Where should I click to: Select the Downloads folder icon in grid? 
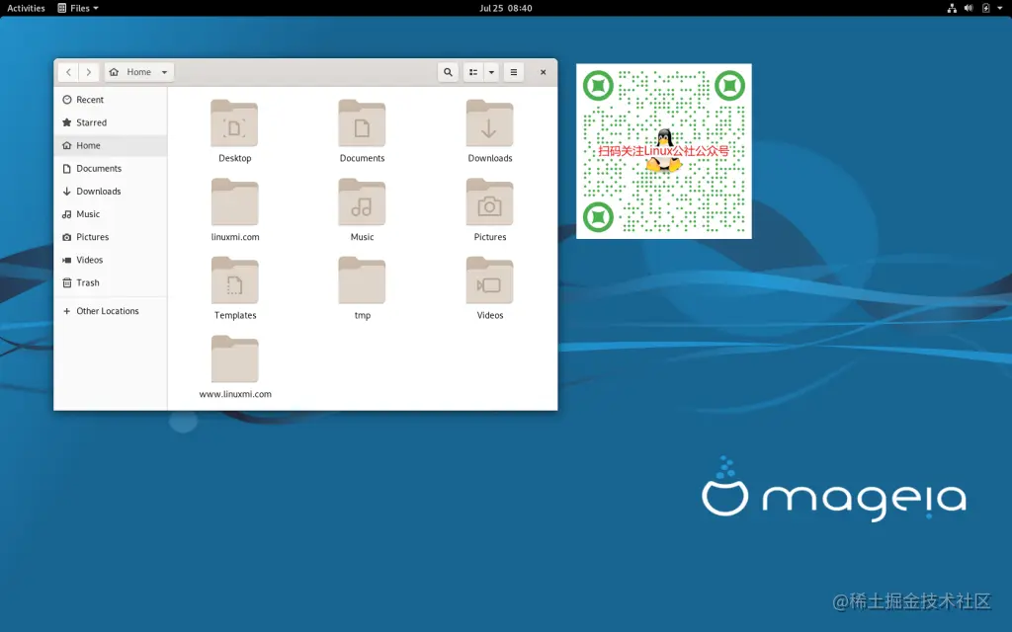coord(490,123)
